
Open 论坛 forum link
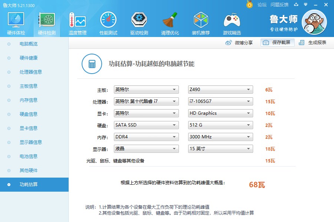coord(262,5)
